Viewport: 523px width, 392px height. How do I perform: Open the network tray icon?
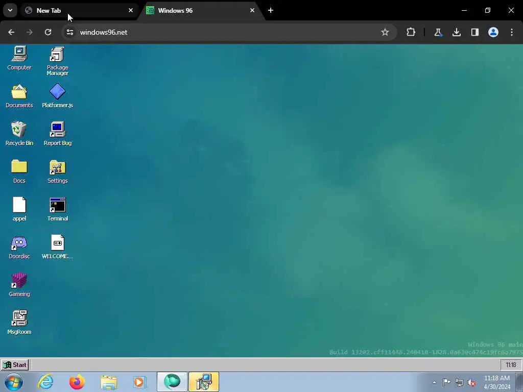coord(459,382)
